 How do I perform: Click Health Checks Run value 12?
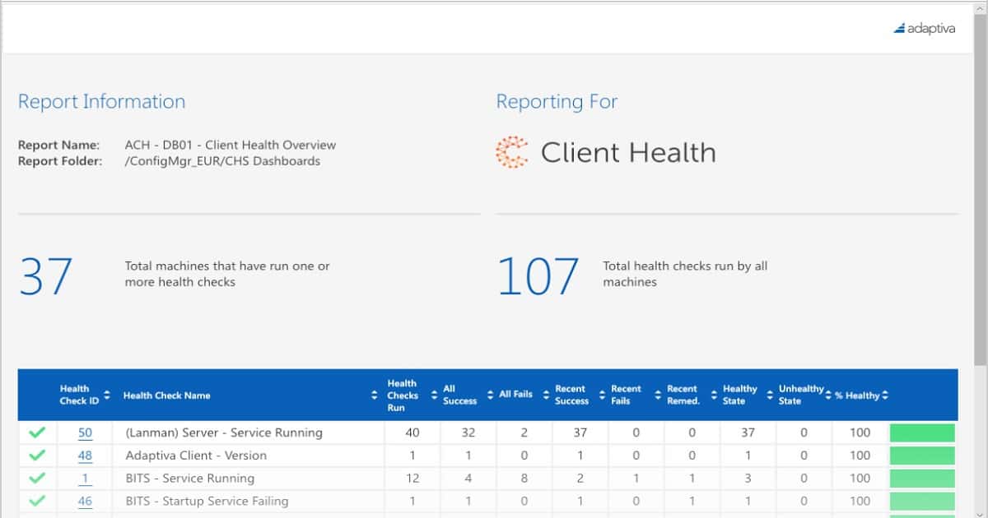[x=412, y=479]
